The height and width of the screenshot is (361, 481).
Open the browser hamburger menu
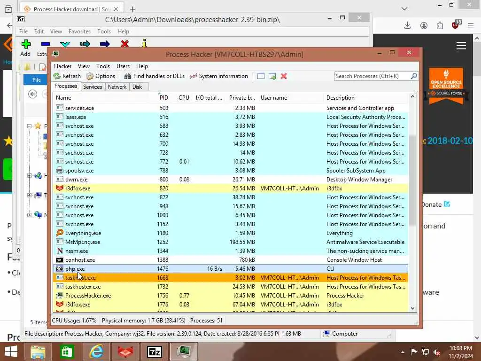(471, 25)
